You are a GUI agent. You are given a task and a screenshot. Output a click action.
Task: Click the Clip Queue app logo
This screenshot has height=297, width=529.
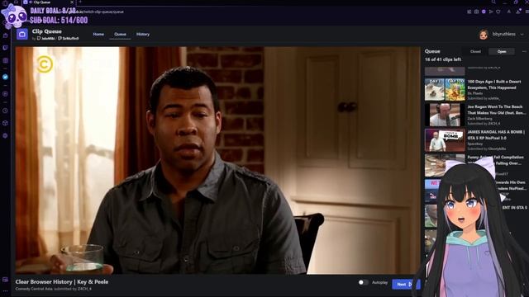(x=22, y=34)
